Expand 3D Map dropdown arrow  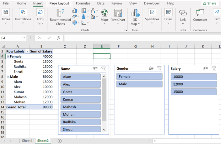coord(139,24)
